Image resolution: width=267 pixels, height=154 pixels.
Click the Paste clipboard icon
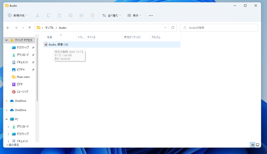coord(59,15)
